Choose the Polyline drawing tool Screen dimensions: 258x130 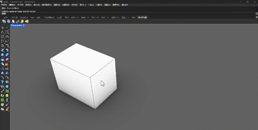3,32
